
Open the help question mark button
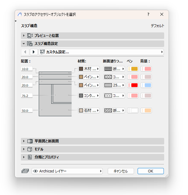148,14
